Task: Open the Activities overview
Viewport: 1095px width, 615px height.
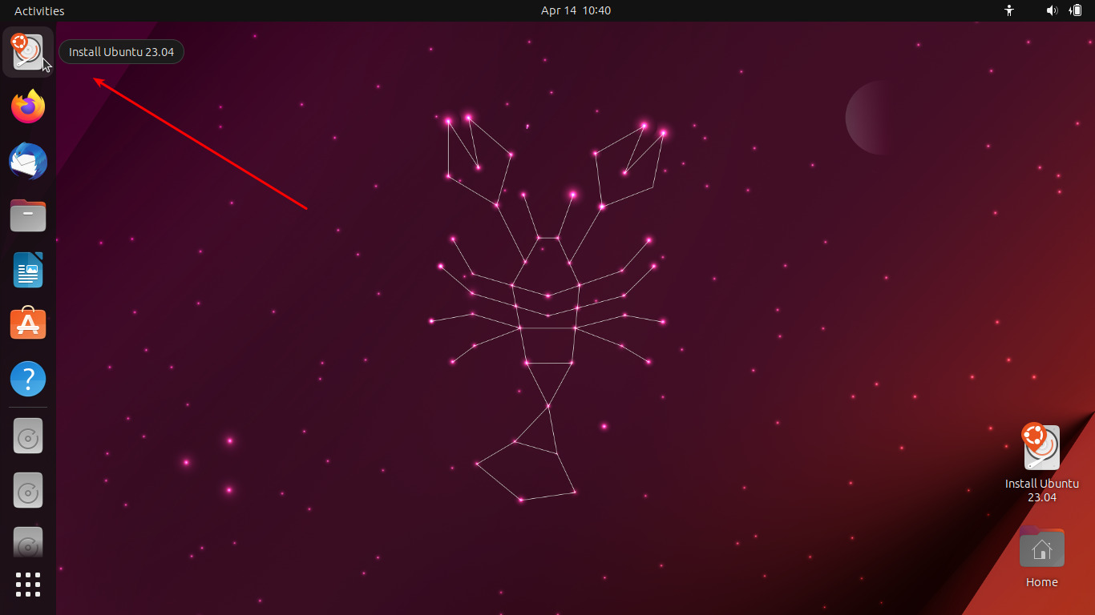Action: click(39, 10)
